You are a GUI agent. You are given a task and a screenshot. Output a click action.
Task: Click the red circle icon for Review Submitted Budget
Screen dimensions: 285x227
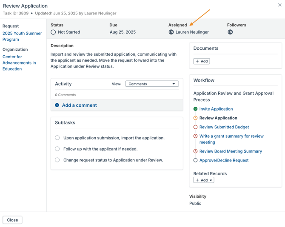pyautogui.click(x=196, y=127)
